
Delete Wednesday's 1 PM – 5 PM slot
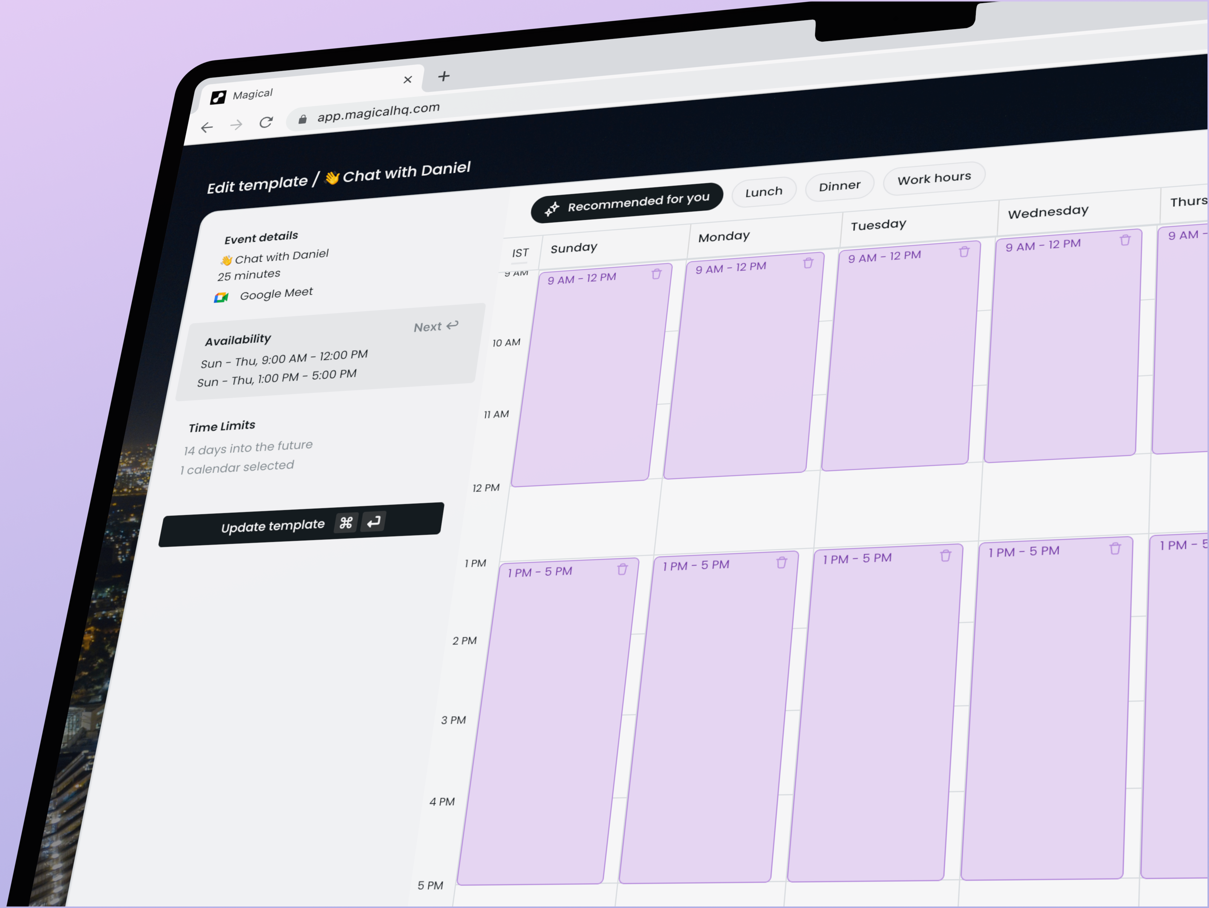[1115, 549]
